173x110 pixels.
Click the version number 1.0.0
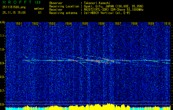(x=37, y=2)
